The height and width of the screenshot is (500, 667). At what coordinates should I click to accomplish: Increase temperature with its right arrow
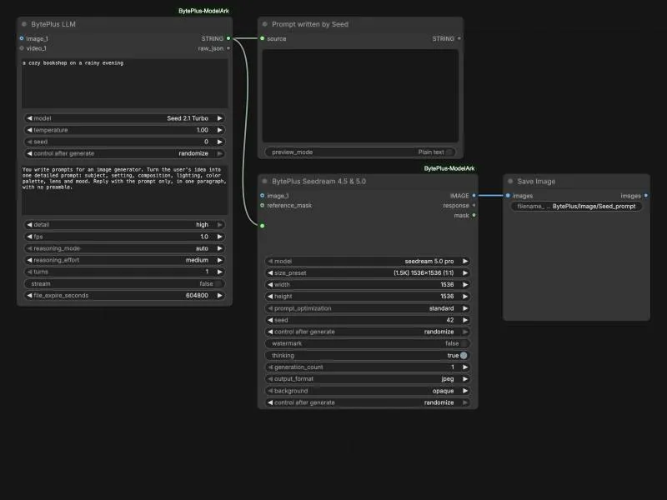220,130
